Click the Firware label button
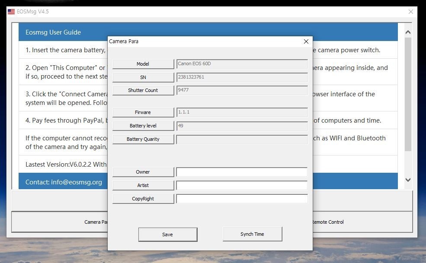The image size is (426, 263). click(143, 112)
